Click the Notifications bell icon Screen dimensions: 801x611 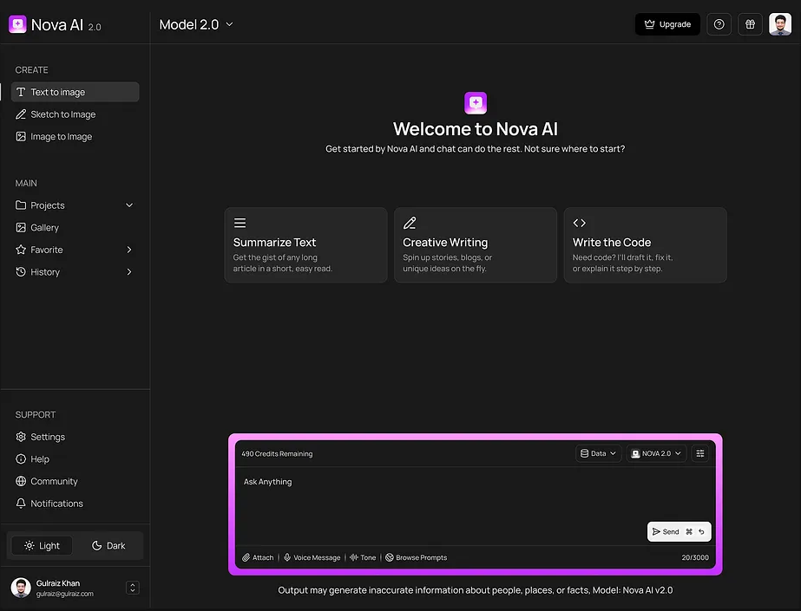21,504
